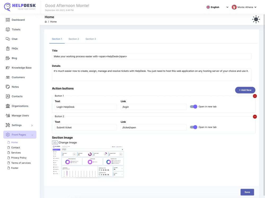The image size is (265, 198).
Task: Click the + Add New button
Action: [245, 90]
